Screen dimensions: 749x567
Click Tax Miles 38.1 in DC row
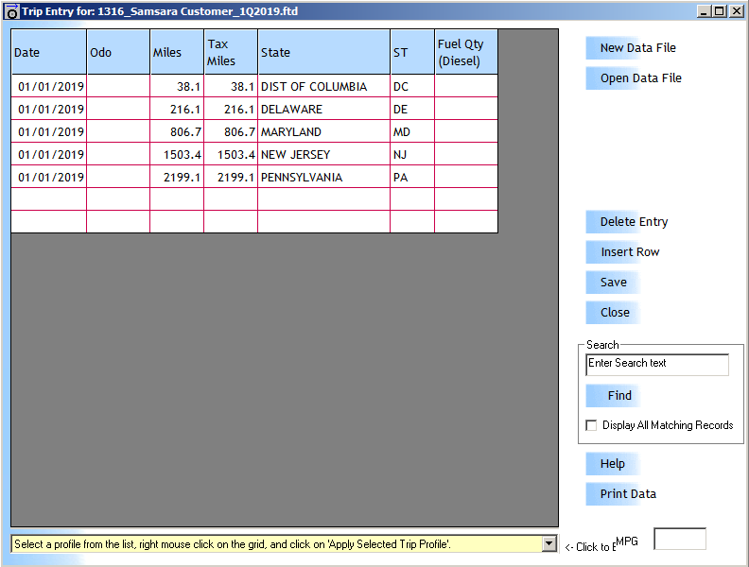tap(231, 86)
